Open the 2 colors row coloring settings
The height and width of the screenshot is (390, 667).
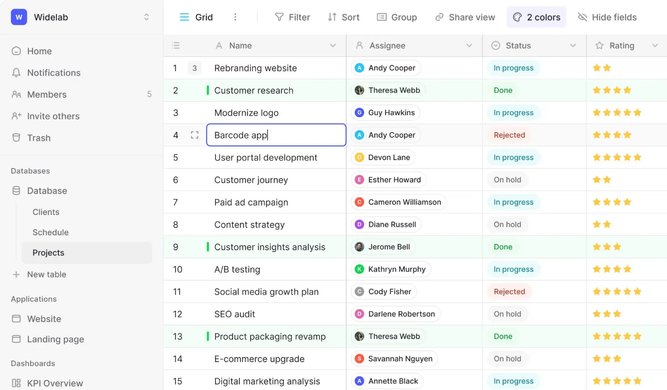tap(536, 17)
